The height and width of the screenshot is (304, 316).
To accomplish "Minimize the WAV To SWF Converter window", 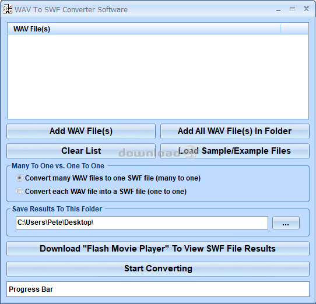I will tap(278, 10).
